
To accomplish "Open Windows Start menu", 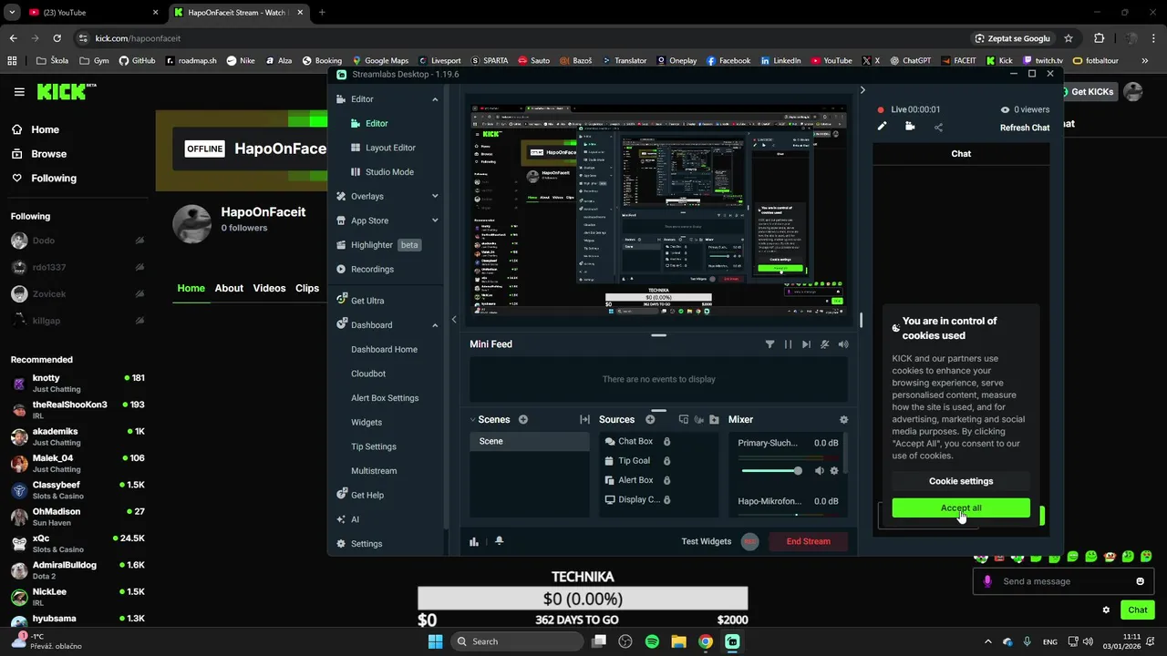I will tap(436, 641).
